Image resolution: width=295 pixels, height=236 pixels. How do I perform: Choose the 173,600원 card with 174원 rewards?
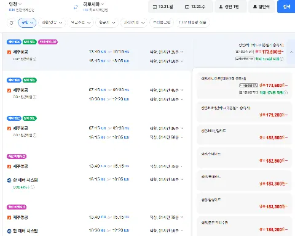[244, 86]
